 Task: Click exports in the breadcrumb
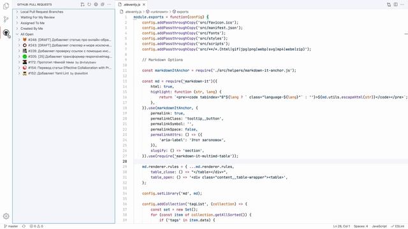pos(183,11)
